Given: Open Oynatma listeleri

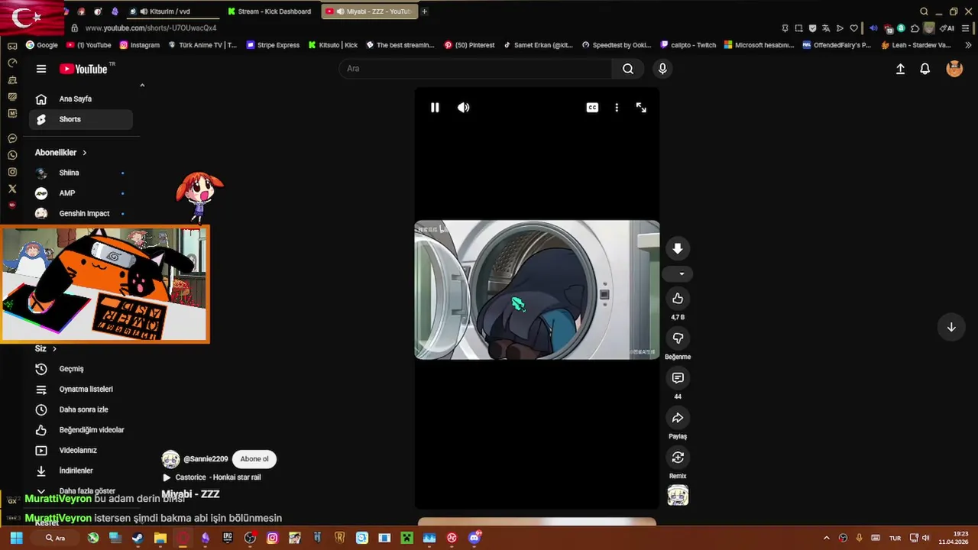Looking at the screenshot, I should point(81,390).
